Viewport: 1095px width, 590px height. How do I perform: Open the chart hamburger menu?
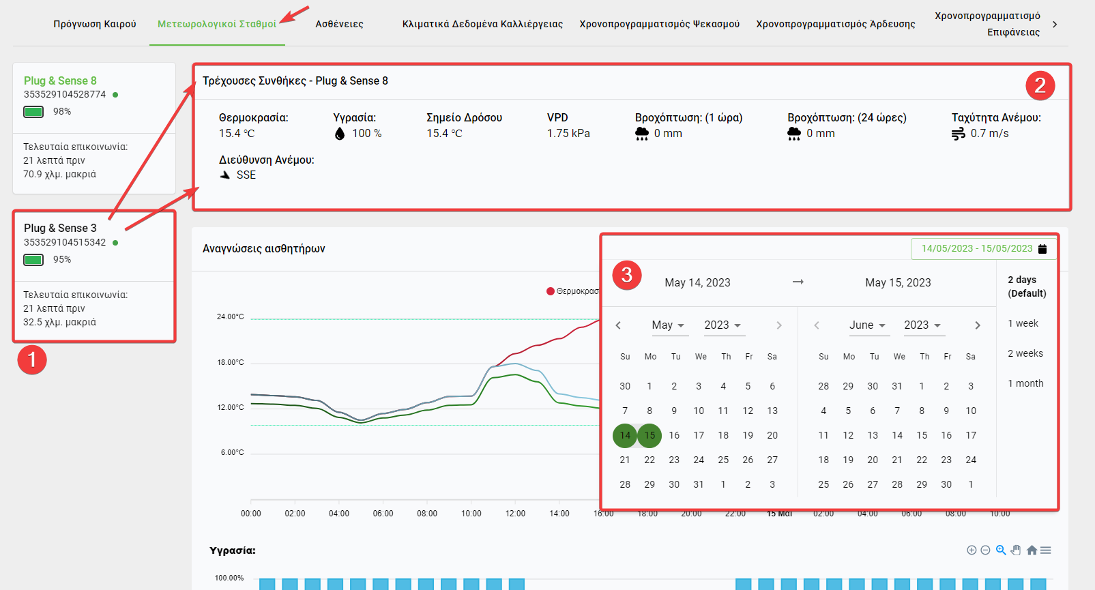coord(1046,550)
